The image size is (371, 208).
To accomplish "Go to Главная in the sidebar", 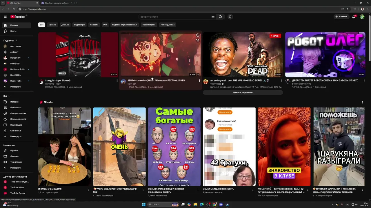I will pos(16,25).
